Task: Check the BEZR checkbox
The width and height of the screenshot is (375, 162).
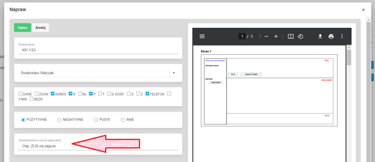Action: pos(31,99)
